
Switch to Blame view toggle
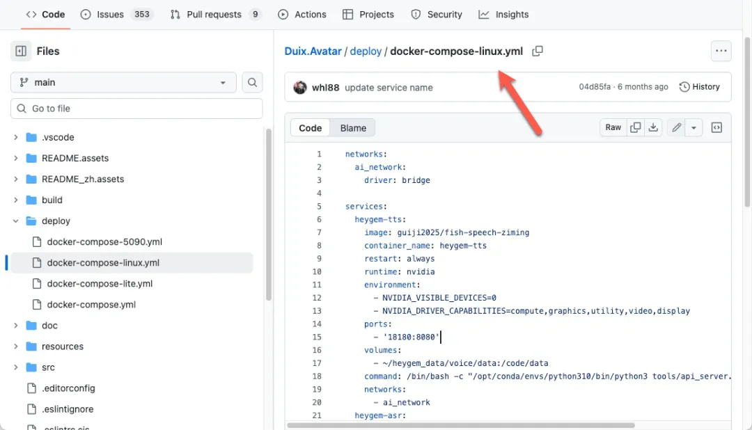tap(353, 128)
